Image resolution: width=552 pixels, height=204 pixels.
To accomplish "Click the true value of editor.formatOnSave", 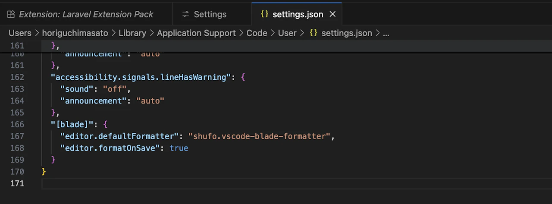I will coord(179,148).
